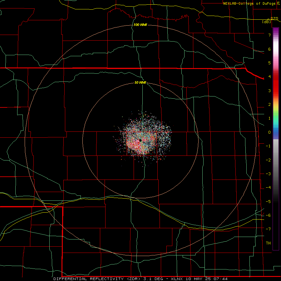
Task: Click the DZD product label
Action: click(x=274, y=19)
